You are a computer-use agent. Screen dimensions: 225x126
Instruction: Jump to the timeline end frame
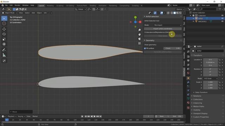tap(101, 117)
